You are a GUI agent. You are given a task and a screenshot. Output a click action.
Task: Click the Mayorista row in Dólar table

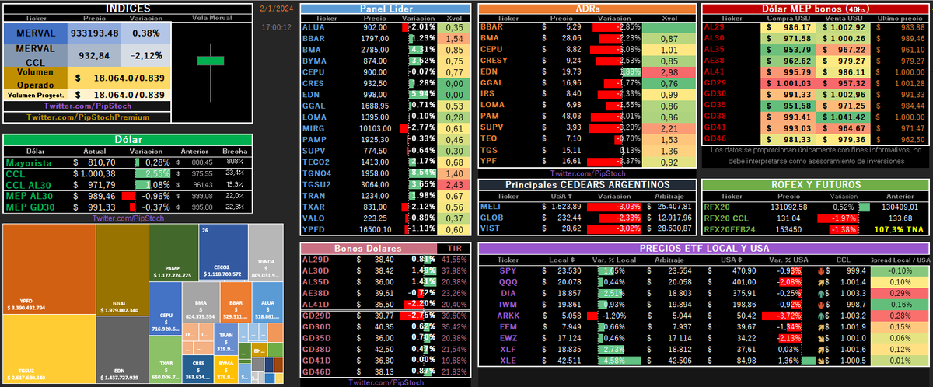coord(128,163)
